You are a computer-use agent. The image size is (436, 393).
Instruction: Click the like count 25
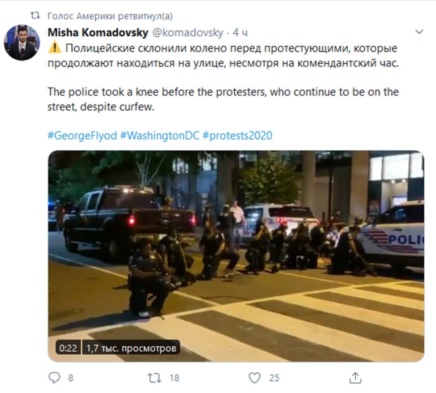[274, 378]
